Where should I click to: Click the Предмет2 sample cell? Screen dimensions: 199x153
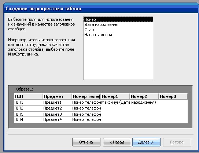tap(58, 108)
